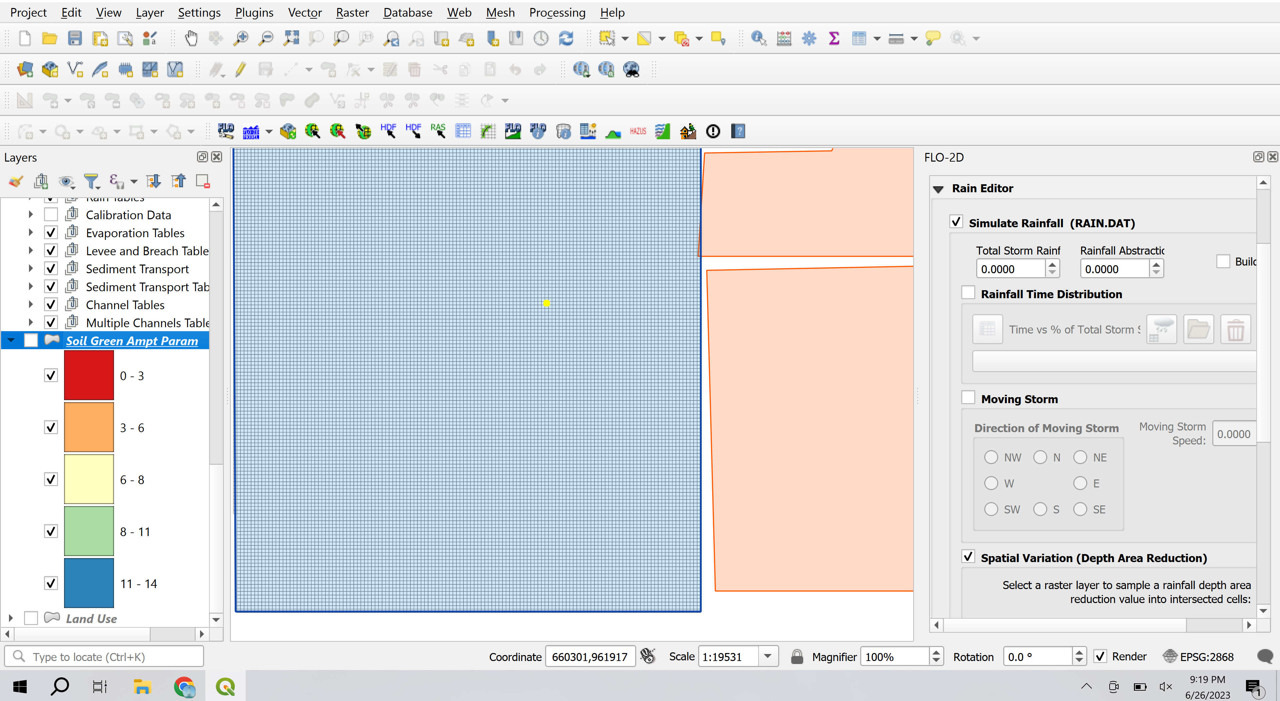This screenshot has width=1280, height=701.
Task: Enable the Calibration Data layer visibility
Action: click(51, 214)
